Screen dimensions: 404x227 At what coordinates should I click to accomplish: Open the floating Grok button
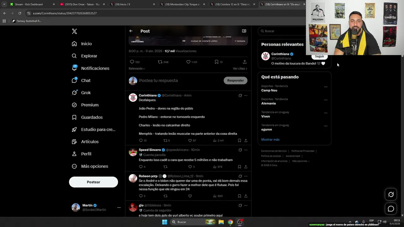pos(391,195)
